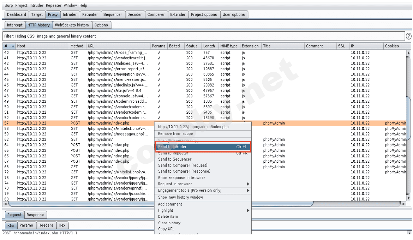The height and width of the screenshot is (240, 413).
Task: Go to the Intruder tab
Action: pyautogui.click(x=70, y=14)
